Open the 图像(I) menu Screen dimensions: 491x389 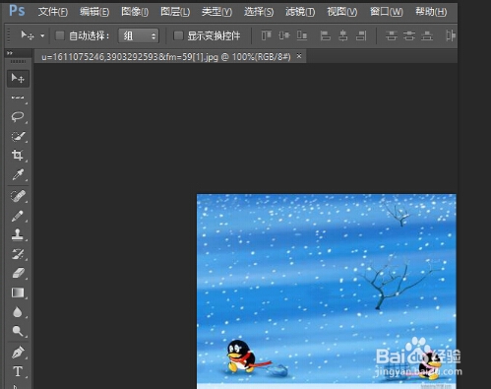[135, 12]
